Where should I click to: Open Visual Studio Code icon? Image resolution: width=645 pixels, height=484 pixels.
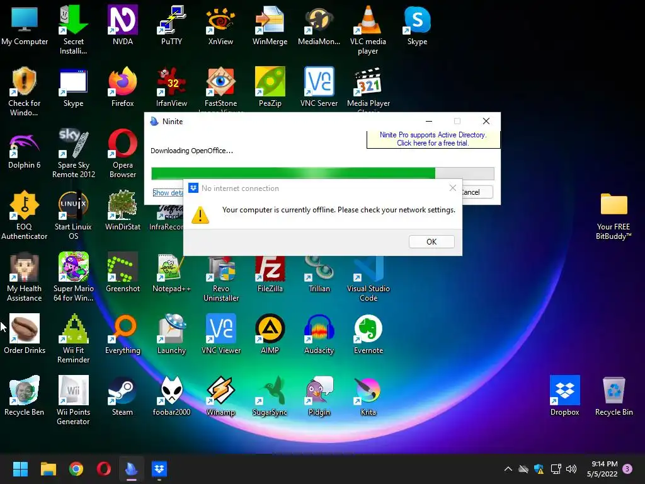pyautogui.click(x=368, y=279)
